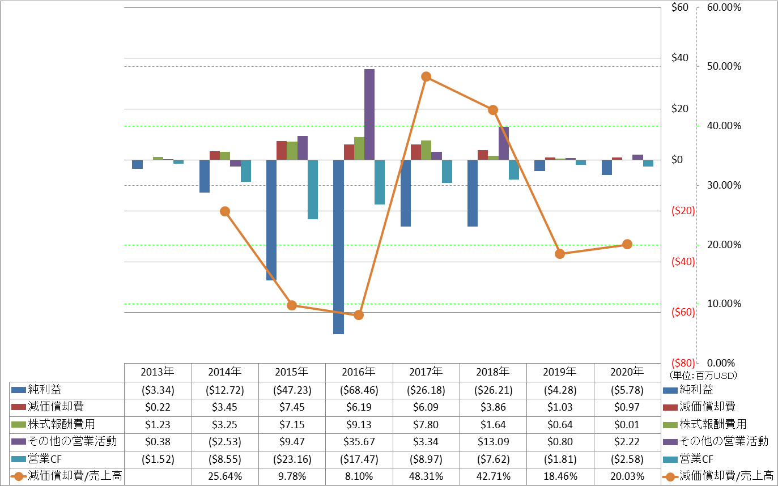This screenshot has width=778, height=486.
Task: Click the $35.67 other operating activities cell
Action: coord(359,442)
